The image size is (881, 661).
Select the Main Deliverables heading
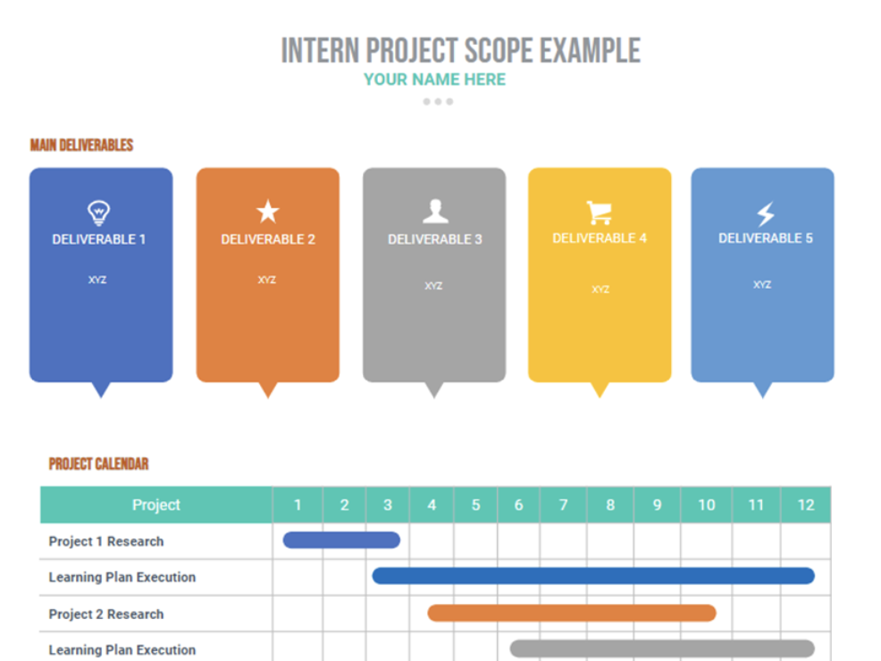(81, 145)
